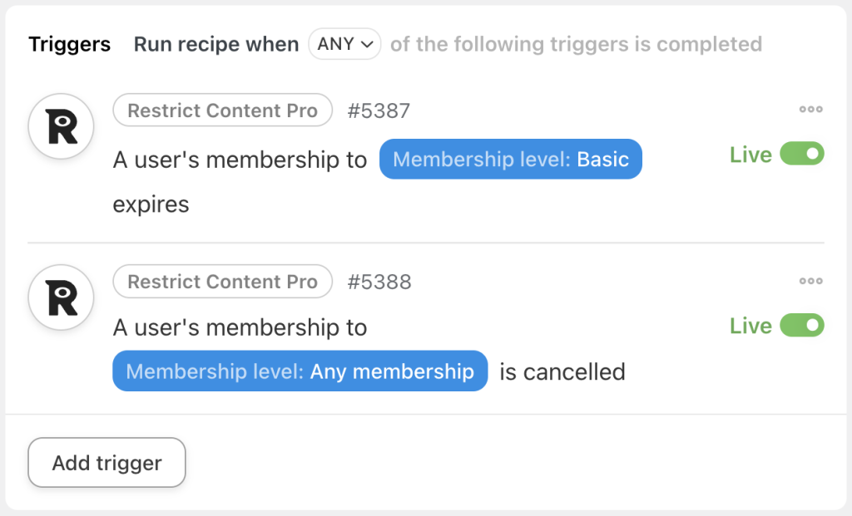Edit the 'Membership level: Basic' token

pos(510,159)
